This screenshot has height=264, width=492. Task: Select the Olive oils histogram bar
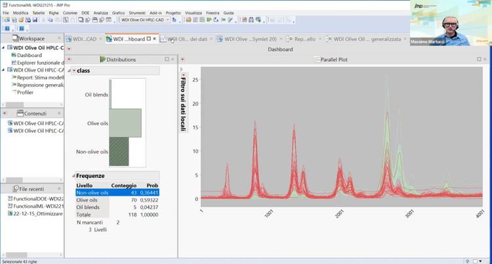coord(125,122)
